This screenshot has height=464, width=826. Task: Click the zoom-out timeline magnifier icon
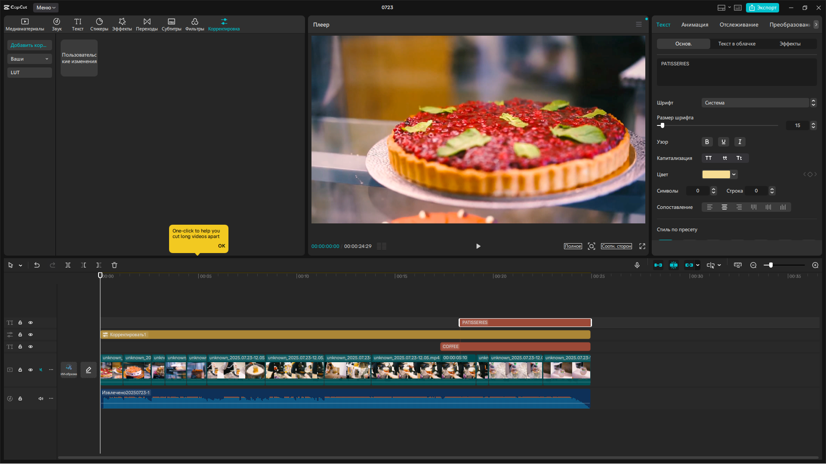pyautogui.click(x=753, y=265)
